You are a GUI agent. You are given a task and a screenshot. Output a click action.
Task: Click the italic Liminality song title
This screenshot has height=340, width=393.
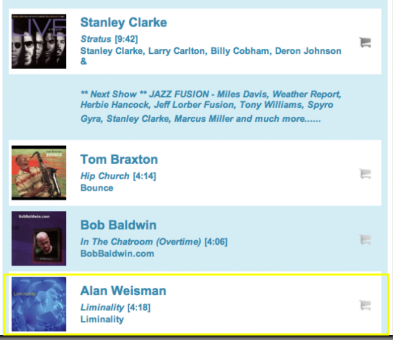[102, 308]
